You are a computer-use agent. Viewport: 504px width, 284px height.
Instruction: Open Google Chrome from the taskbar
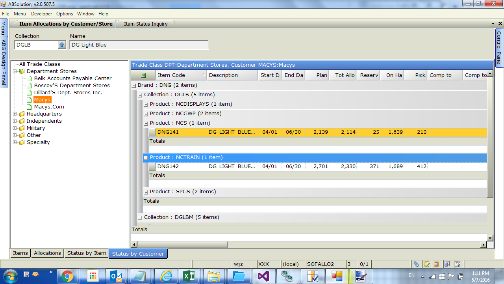point(67,276)
